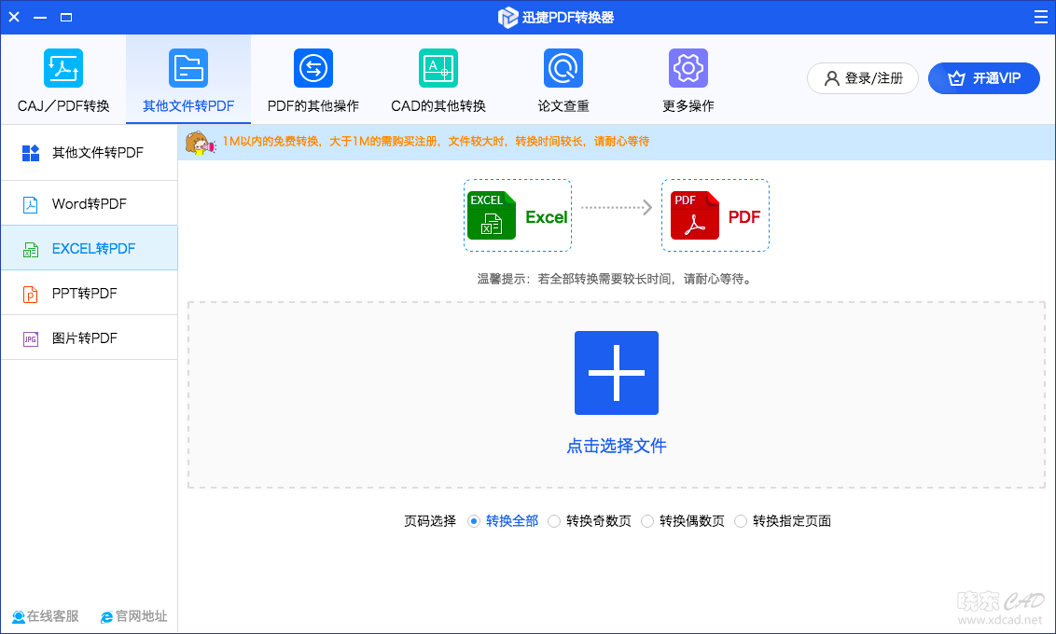Open 更多操作 gear icon
This screenshot has height=634, width=1056.
click(688, 68)
